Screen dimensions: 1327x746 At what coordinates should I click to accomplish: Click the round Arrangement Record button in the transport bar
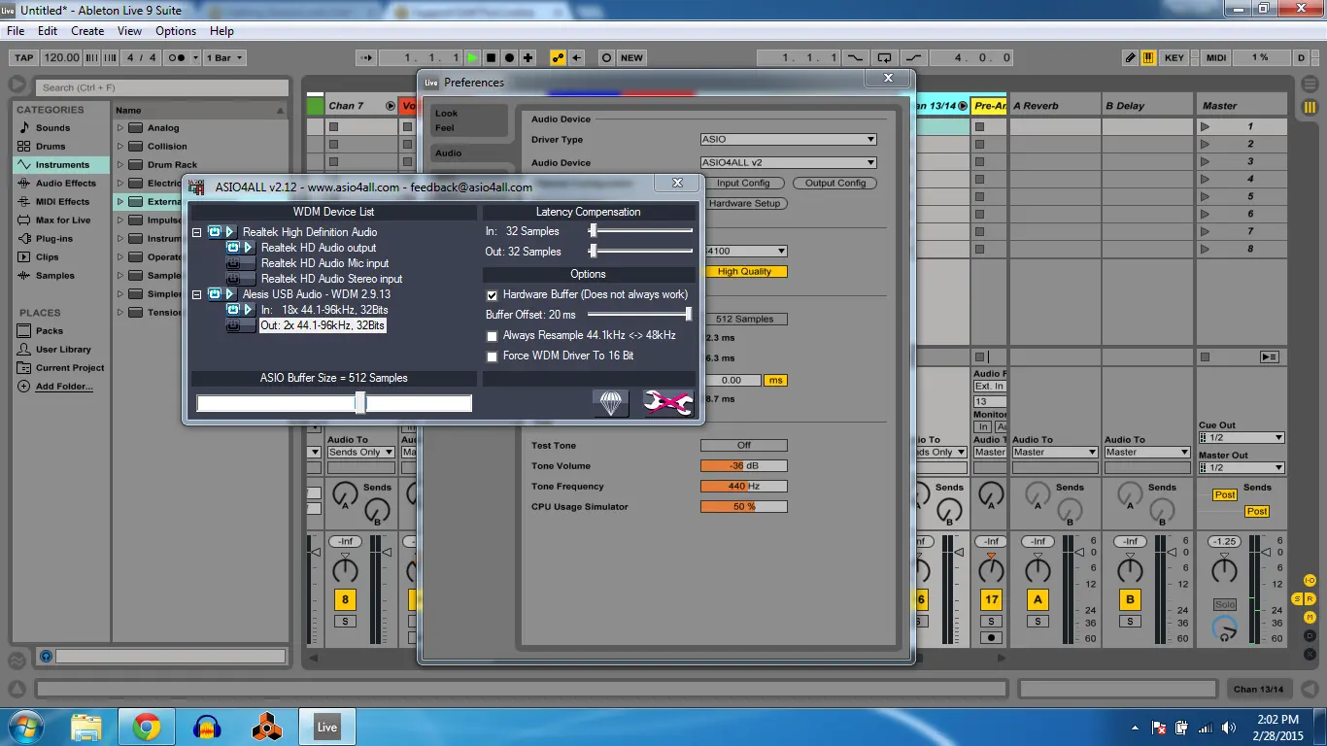[x=509, y=57]
